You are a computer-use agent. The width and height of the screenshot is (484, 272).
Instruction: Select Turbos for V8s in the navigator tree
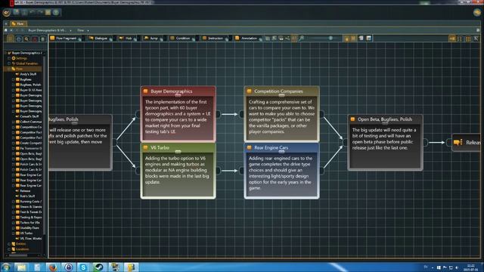click(x=30, y=223)
